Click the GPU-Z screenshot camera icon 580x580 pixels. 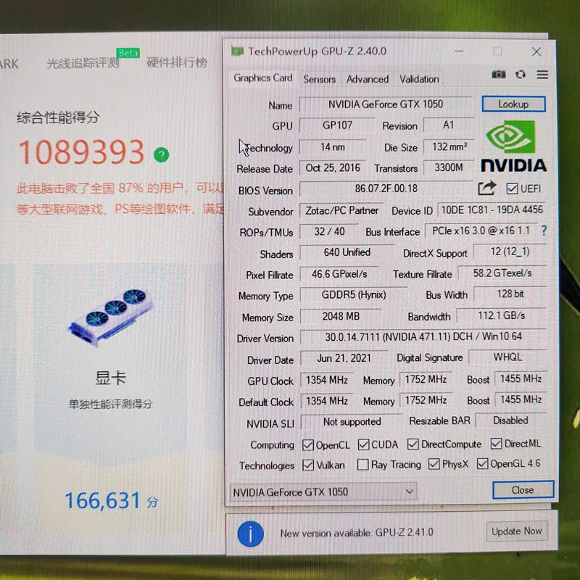pos(498,75)
